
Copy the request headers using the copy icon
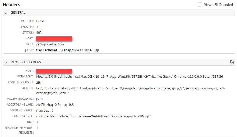[x=232, y=62]
